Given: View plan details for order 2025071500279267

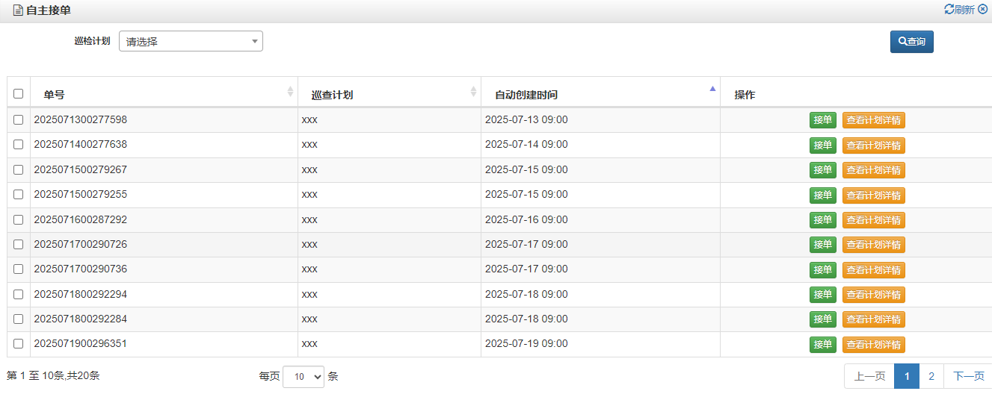Looking at the screenshot, I should click(x=874, y=170).
